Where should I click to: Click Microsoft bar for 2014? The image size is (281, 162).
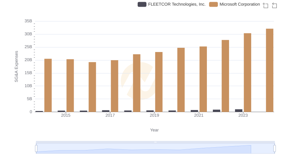pos(48,85)
